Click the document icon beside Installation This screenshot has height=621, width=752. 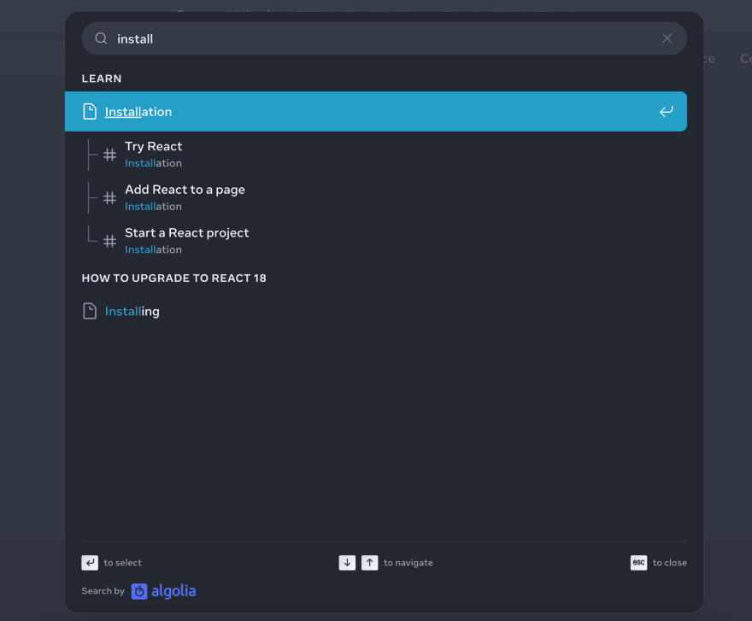90,111
